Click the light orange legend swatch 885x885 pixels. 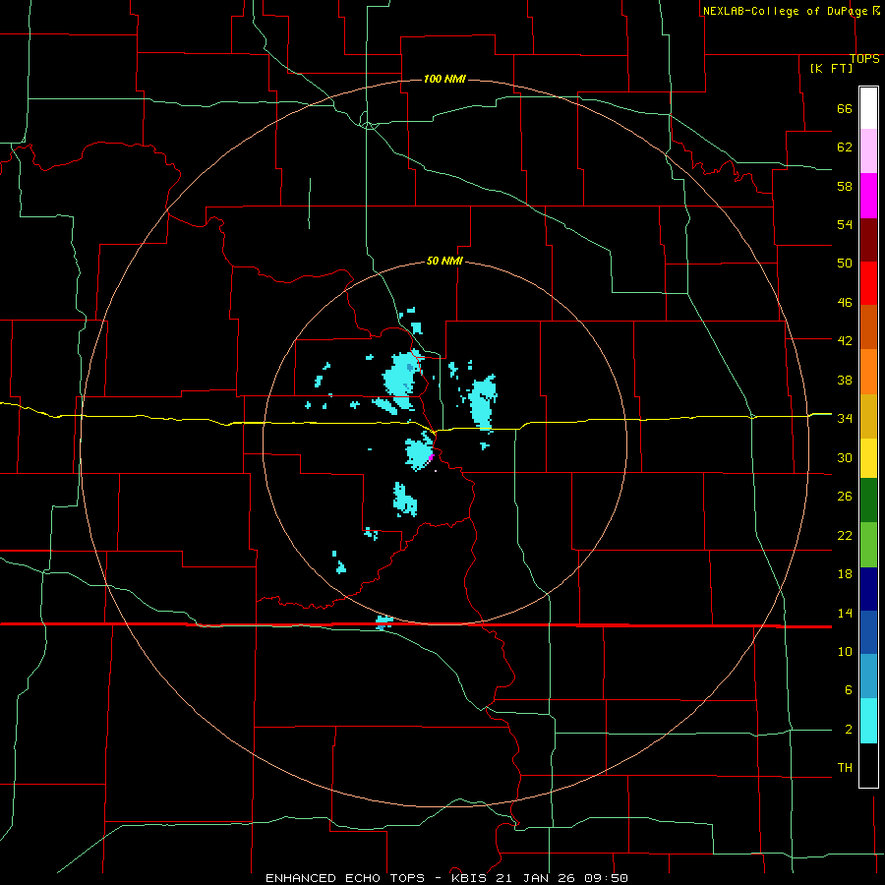tap(868, 372)
